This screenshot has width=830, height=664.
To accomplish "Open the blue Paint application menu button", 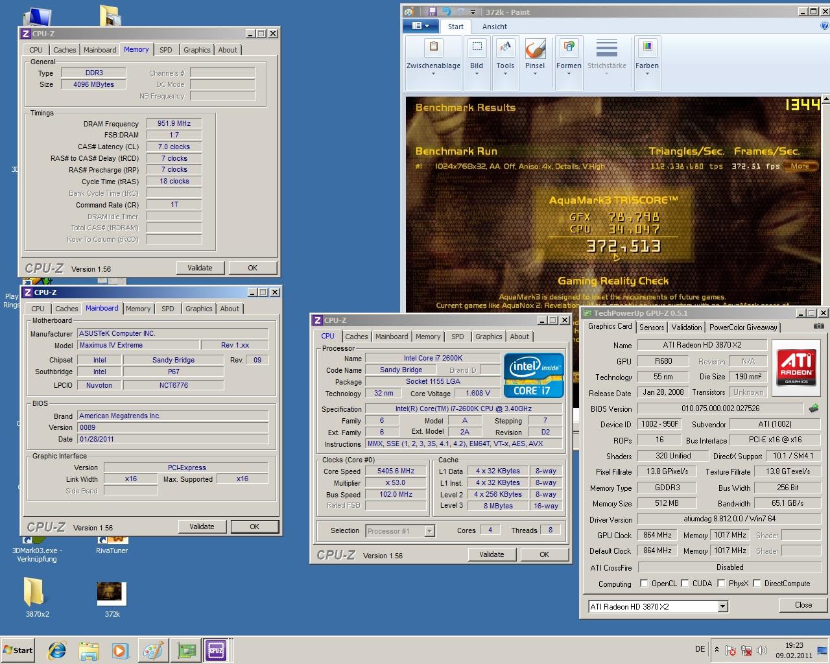I will (421, 26).
